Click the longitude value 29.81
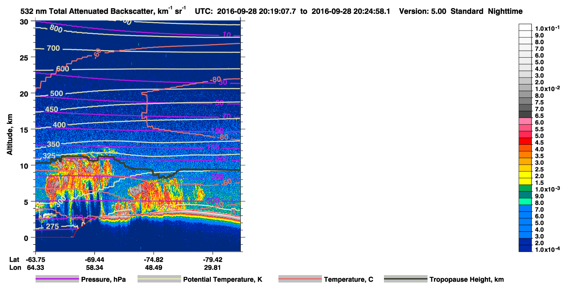Screen dimensions: 564x289 pyautogui.click(x=213, y=268)
